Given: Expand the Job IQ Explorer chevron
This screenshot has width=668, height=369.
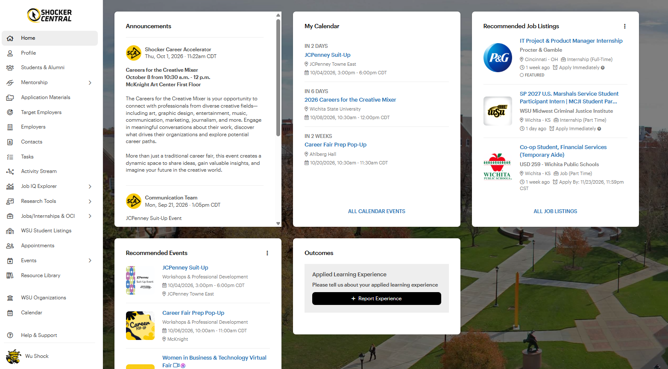Looking at the screenshot, I should [x=90, y=187].
